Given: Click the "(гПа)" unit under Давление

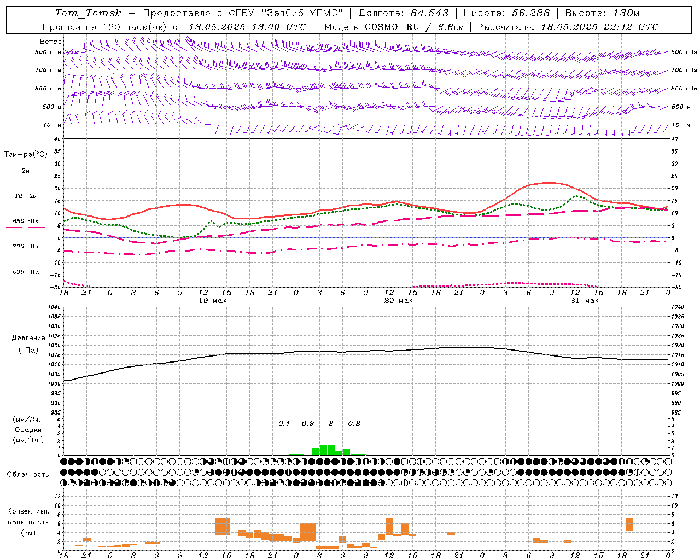Looking at the screenshot, I should [x=28, y=351].
